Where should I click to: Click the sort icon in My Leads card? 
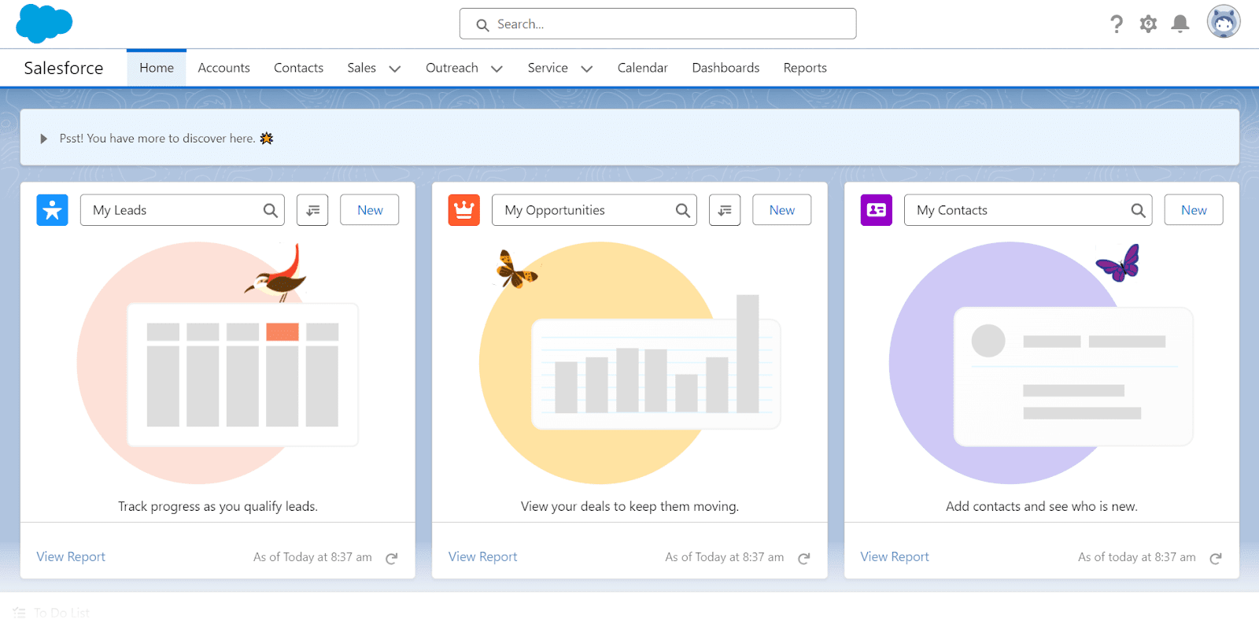click(x=312, y=210)
